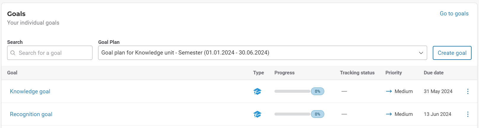Follow the Go to goals link
479x128 pixels.
pyautogui.click(x=454, y=14)
